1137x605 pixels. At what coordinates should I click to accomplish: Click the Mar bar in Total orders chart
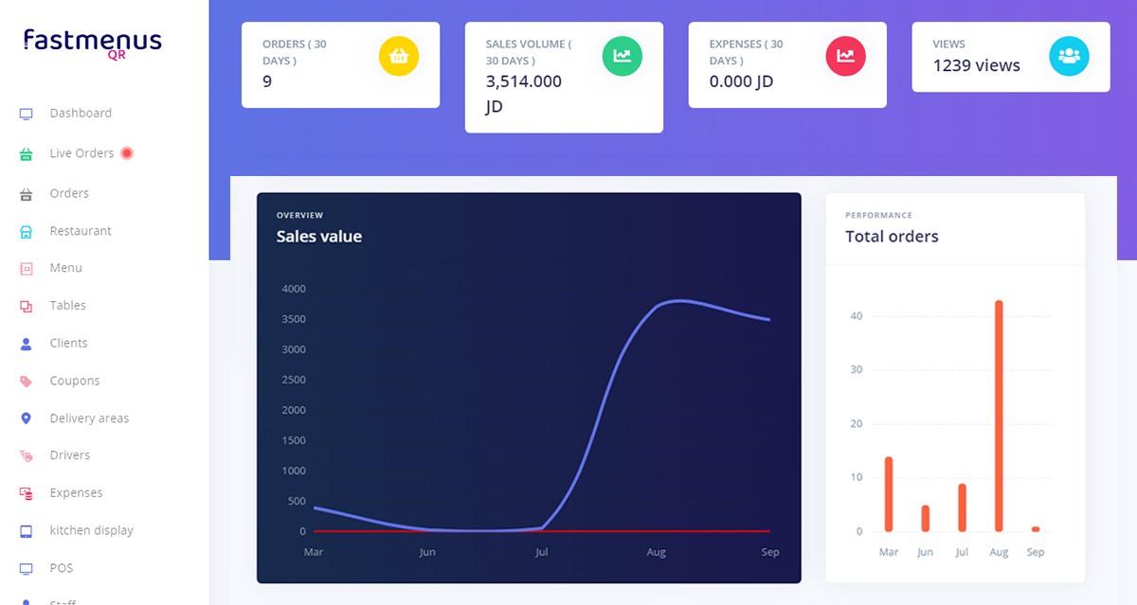pos(889,494)
